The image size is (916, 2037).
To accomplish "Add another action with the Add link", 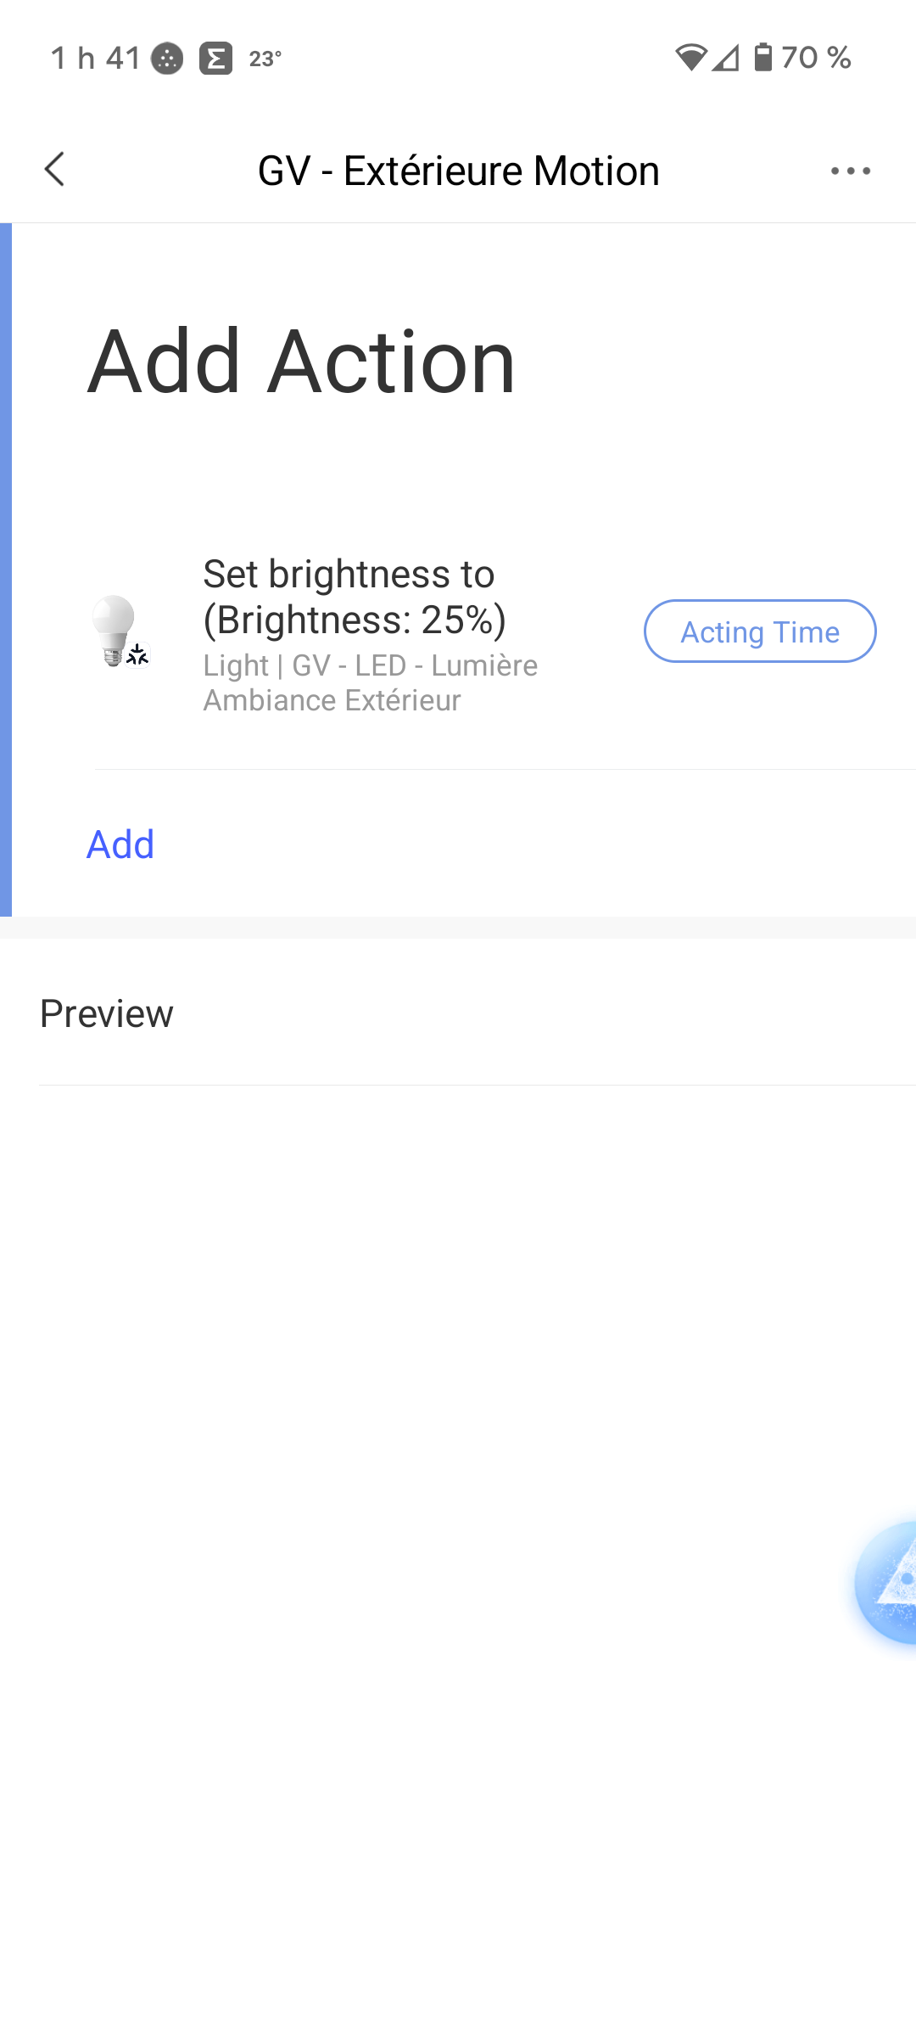I will coord(120,845).
